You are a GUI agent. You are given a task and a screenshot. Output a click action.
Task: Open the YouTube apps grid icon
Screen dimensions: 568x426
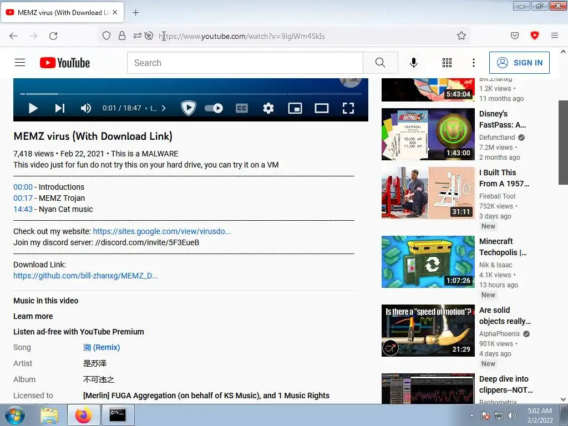(x=447, y=63)
